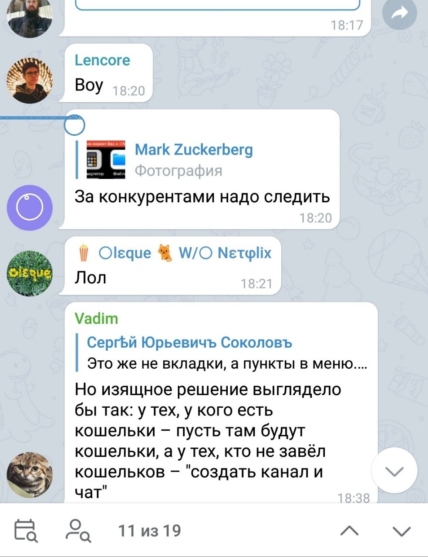Tap the '11 из 19' results counter
428x557 pixels.
pos(149,530)
